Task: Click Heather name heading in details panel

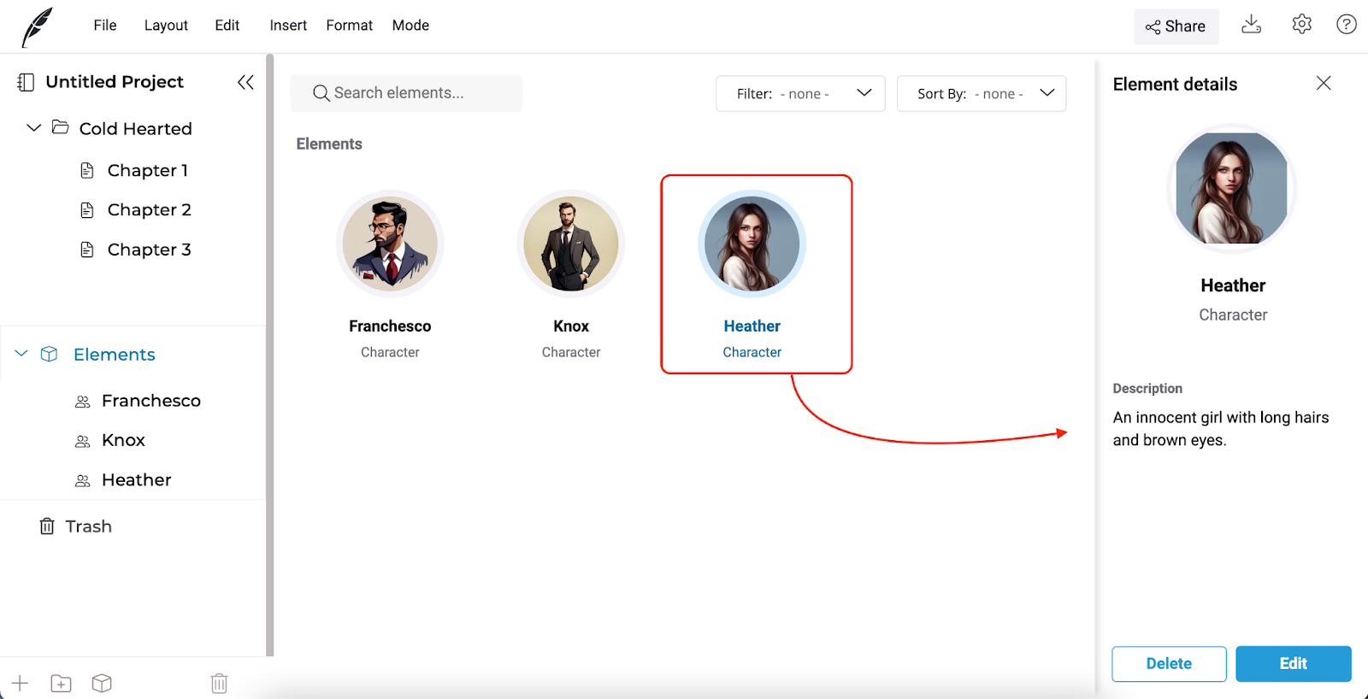Action: tap(1233, 285)
